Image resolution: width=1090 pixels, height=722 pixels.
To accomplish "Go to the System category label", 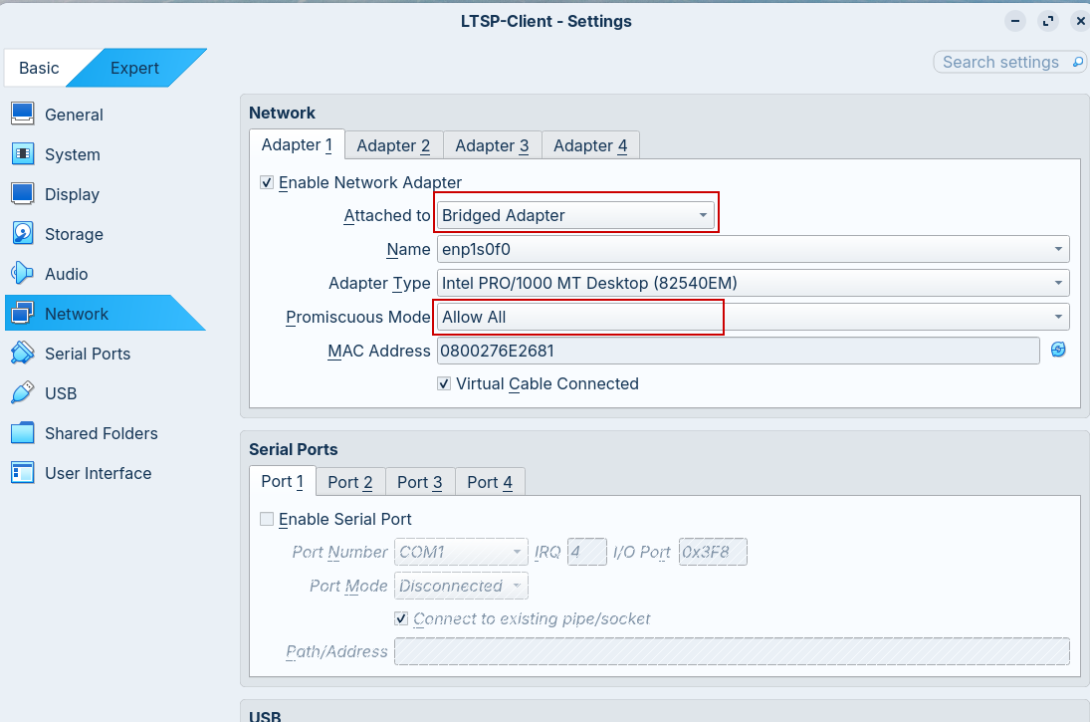I will [73, 154].
